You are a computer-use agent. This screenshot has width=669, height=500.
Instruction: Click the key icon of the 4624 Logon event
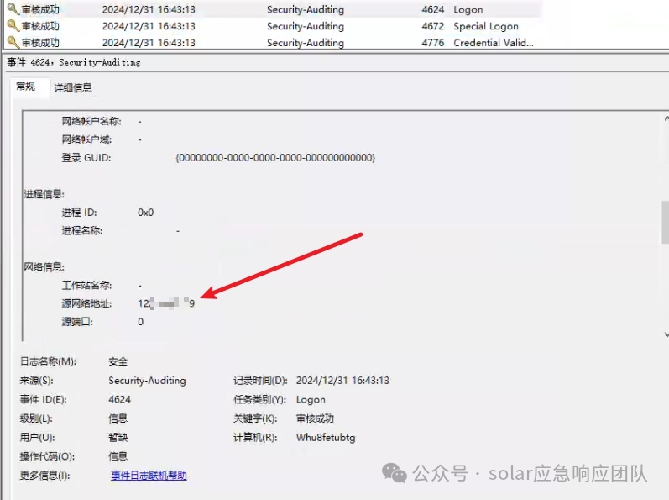coord(13,9)
